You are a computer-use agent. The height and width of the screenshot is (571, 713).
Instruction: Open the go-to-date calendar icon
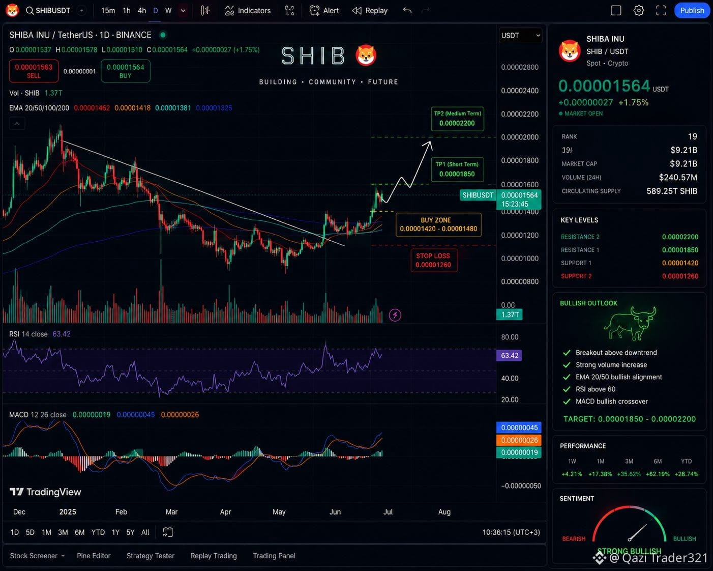tap(168, 532)
